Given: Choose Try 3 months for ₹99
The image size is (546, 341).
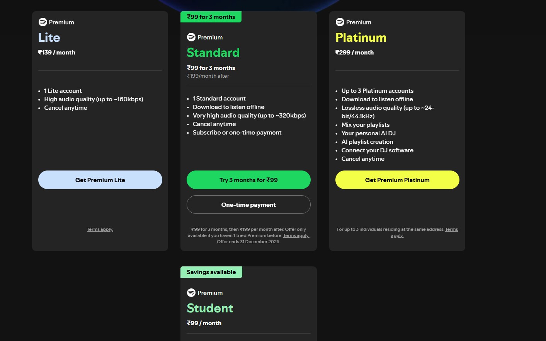Looking at the screenshot, I should tap(248, 180).
